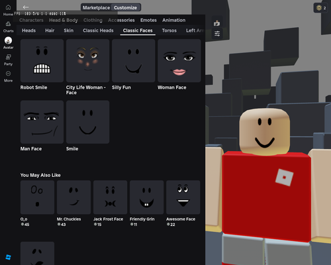Open the avatar settings sliders icon
Viewport: 331px width, 265px height.
tap(217, 34)
